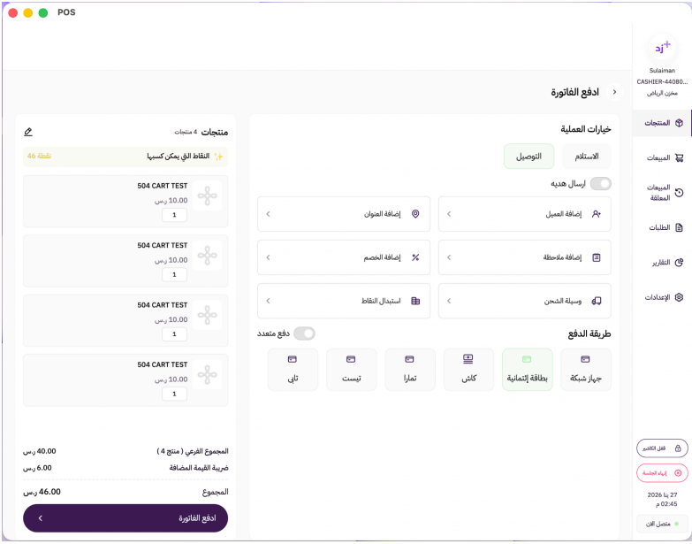The width and height of the screenshot is (692, 544).
Task: Click the الإعدادات gear icon
Action: tap(680, 297)
